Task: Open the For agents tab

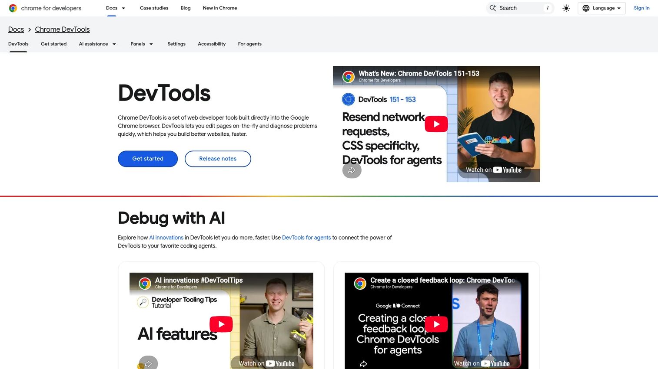Action: 250,44
